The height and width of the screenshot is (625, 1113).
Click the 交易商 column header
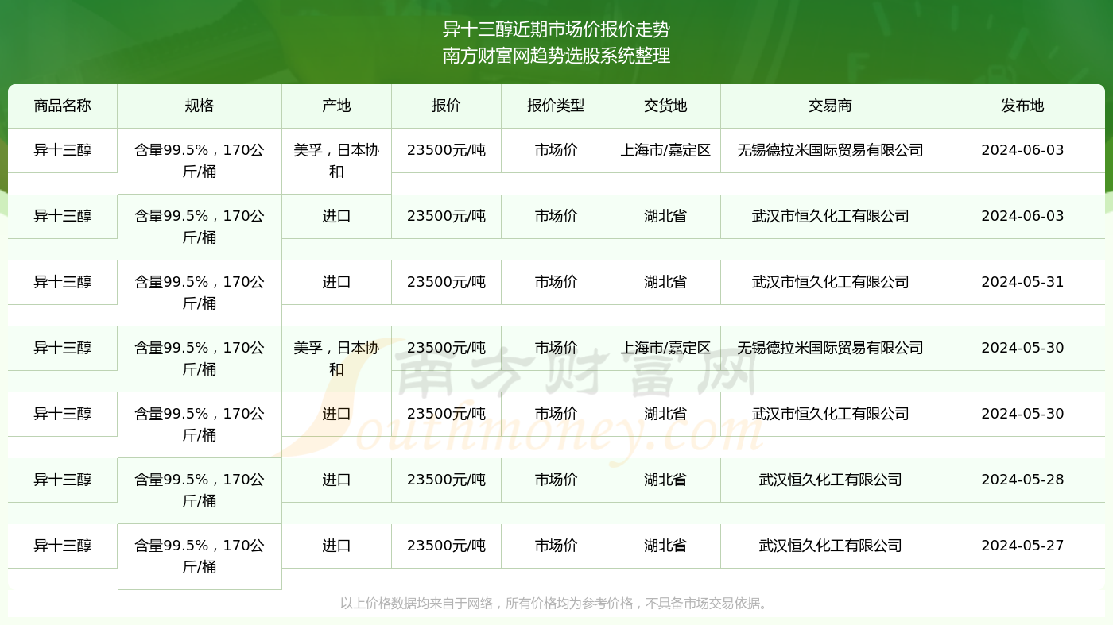pos(831,106)
